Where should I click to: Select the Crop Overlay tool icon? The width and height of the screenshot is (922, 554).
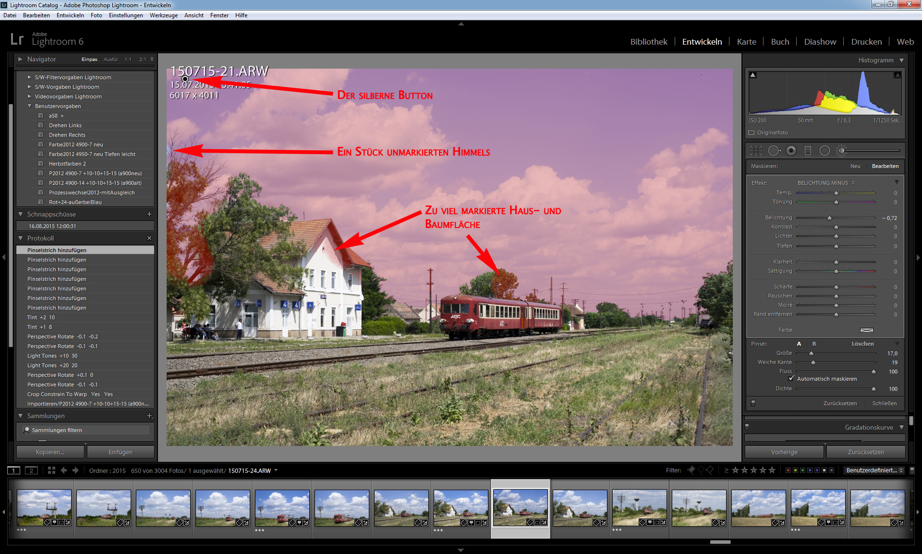pyautogui.click(x=756, y=151)
